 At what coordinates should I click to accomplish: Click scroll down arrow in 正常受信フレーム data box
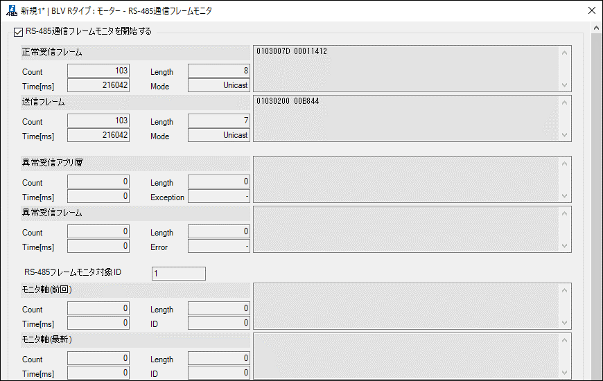(x=564, y=85)
